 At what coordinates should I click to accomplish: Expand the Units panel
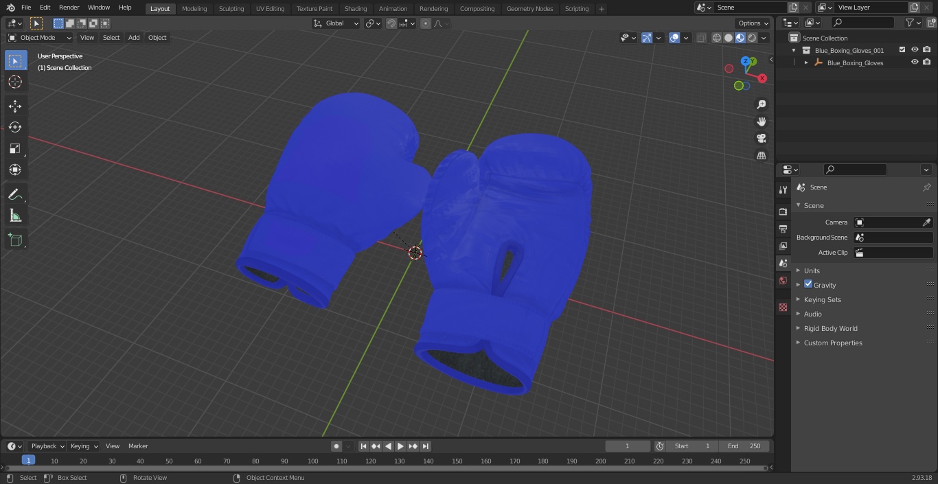point(812,270)
